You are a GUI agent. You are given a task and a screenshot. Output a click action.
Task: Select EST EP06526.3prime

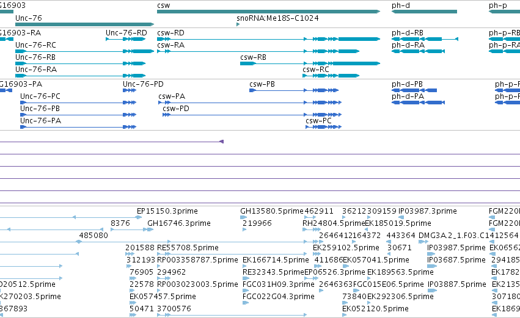click(335, 272)
